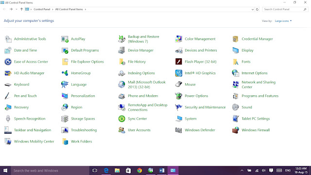Screen dimensions: 311x175
Task: Open the Indexing Options link
Action: pyautogui.click(x=141, y=73)
